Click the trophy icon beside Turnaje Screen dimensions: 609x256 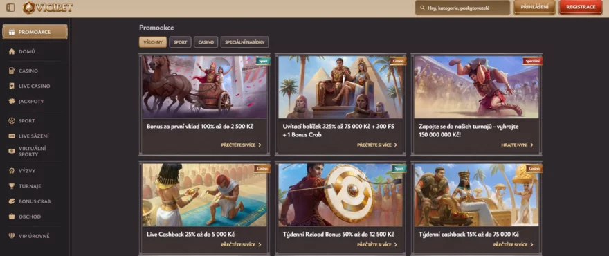point(12,186)
